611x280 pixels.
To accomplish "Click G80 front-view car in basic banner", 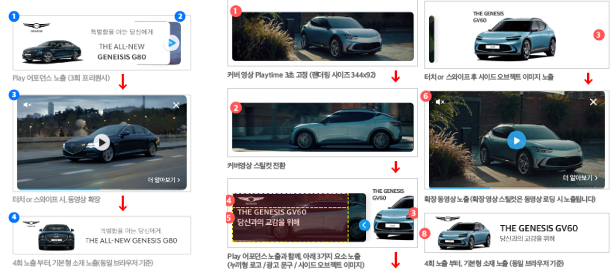I will coord(56,237).
